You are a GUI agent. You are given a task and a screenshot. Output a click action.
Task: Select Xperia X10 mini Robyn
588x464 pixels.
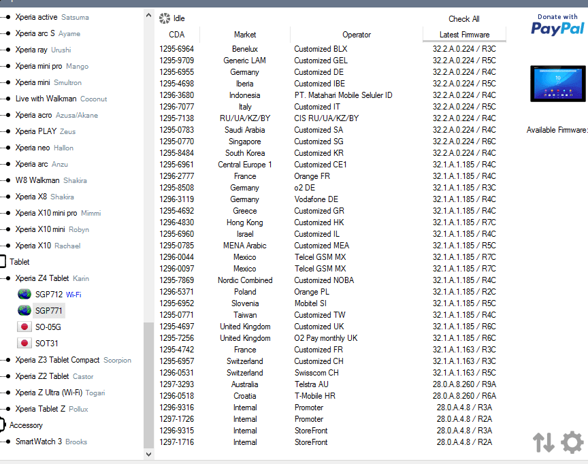(x=52, y=229)
